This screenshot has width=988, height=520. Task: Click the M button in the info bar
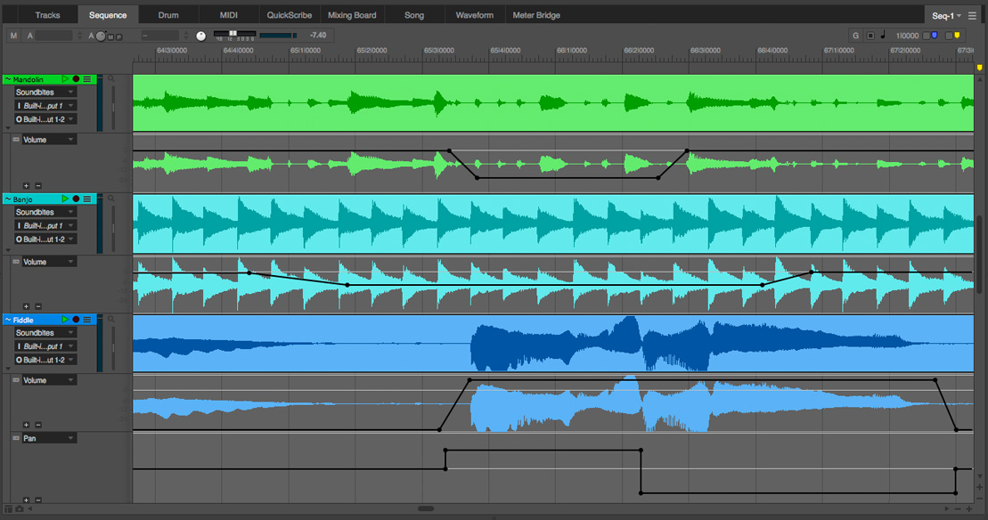tap(13, 36)
